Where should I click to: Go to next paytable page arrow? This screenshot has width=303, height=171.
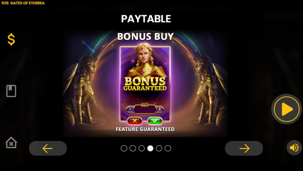pyautogui.click(x=244, y=148)
